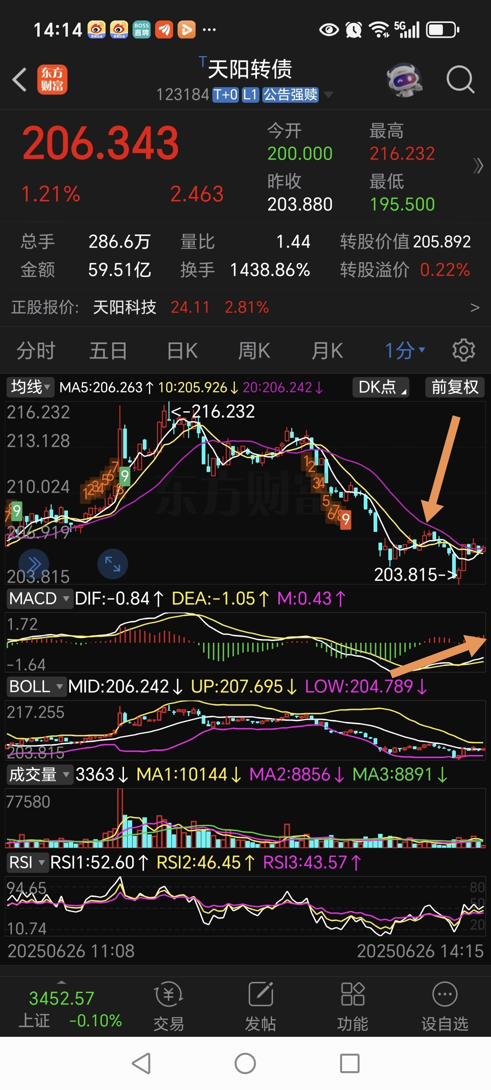Tap the BOSS直聘 notification icon
The image size is (491, 1090).
coord(142,29)
